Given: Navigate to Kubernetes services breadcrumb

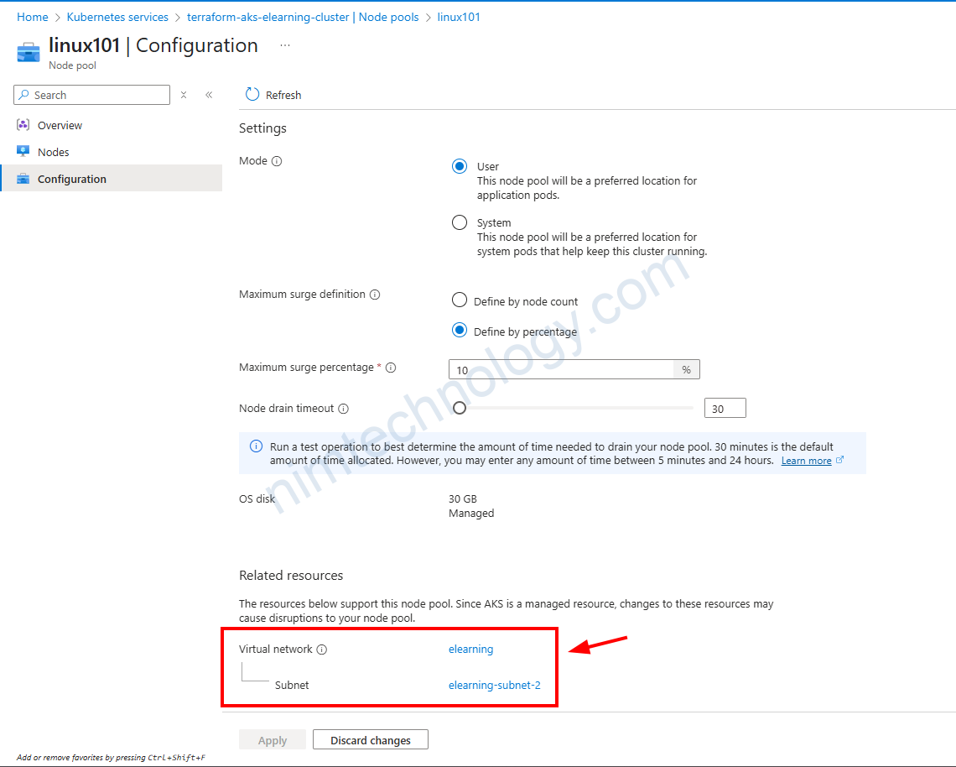Looking at the screenshot, I should 117,17.
